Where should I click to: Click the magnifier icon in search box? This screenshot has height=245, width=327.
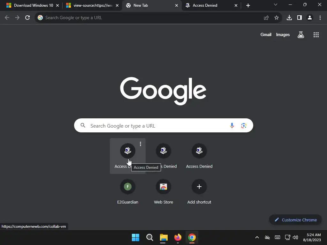[x=83, y=125]
